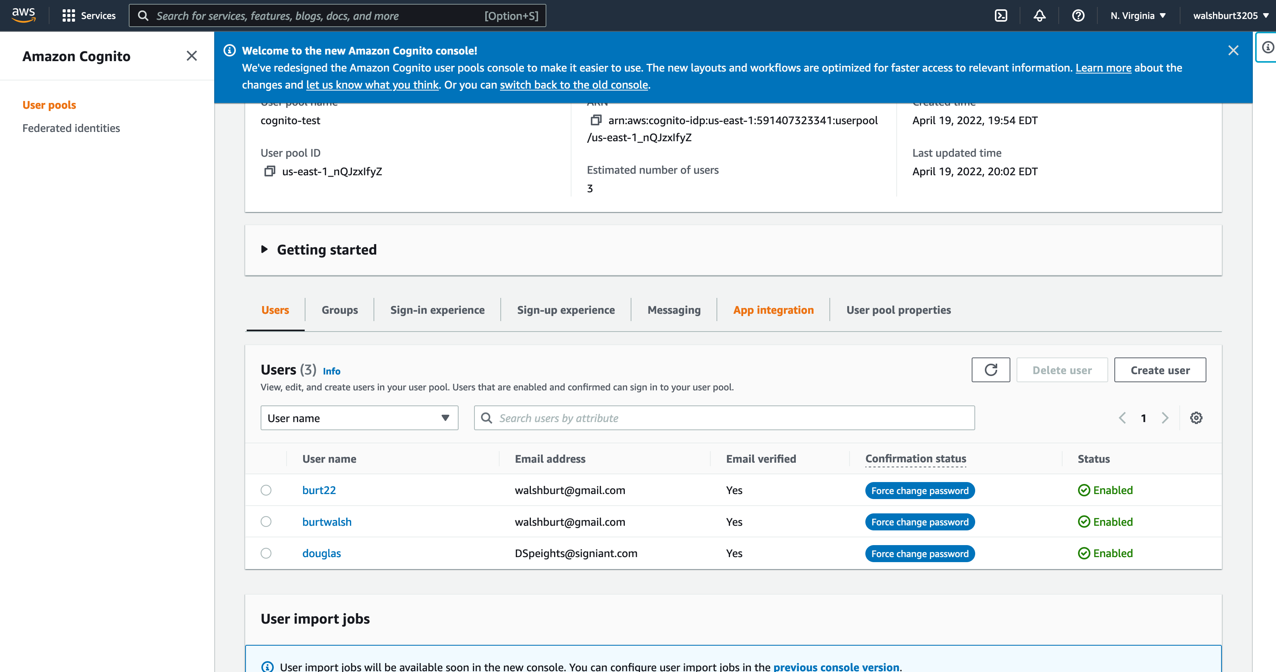Go to next page of users
This screenshot has width=1276, height=672.
[1165, 418]
